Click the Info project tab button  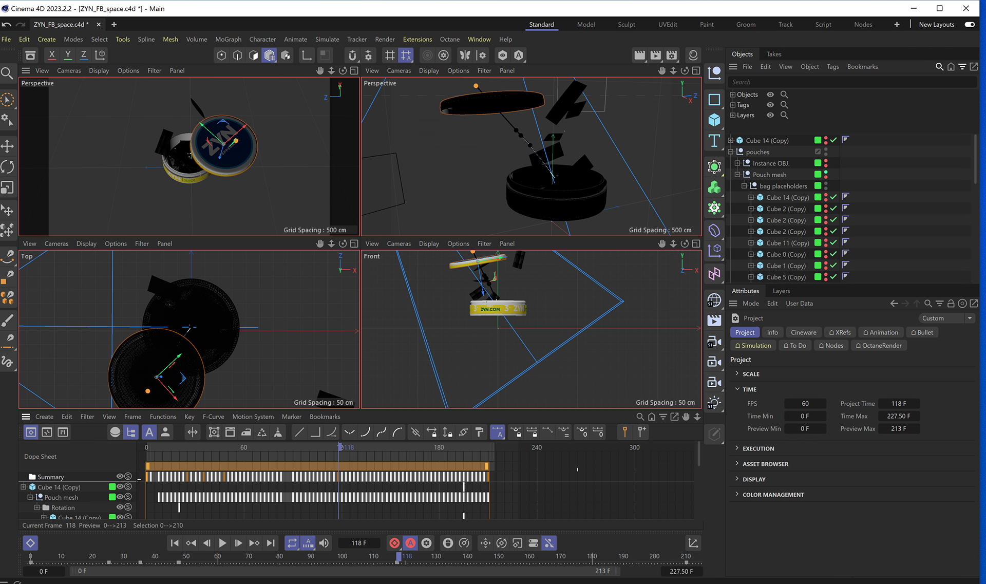click(x=772, y=332)
